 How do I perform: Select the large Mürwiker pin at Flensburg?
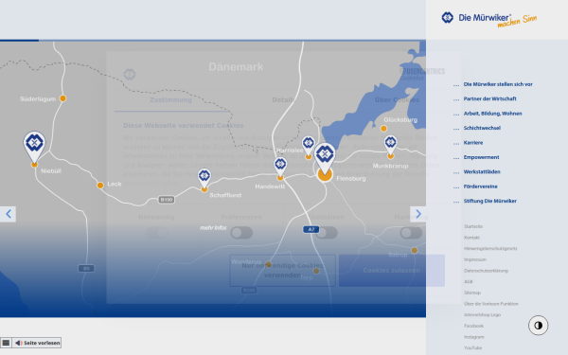click(x=325, y=159)
